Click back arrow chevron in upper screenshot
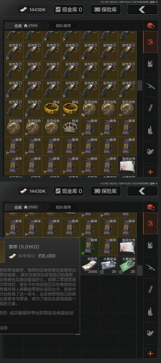Viewport: 161px width, 363px height. pos(142,10)
